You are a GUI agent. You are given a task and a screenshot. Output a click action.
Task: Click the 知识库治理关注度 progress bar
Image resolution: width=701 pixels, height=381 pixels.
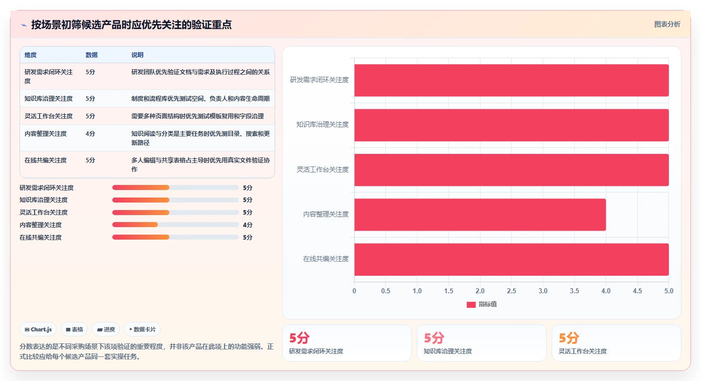click(x=175, y=200)
